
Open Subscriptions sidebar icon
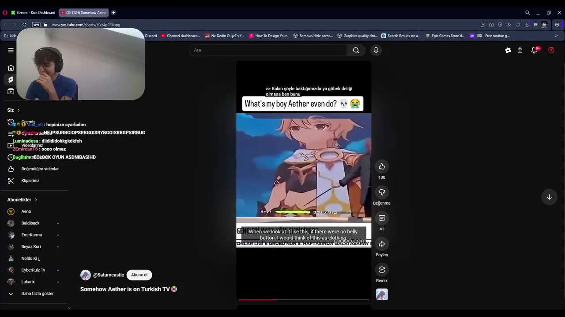click(11, 91)
